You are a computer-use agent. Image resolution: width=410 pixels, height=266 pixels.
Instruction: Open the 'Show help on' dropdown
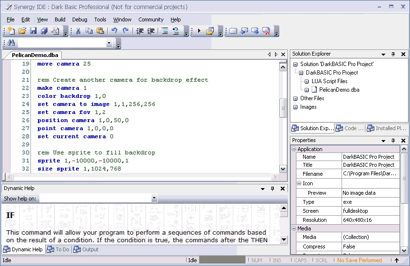[x=154, y=198]
